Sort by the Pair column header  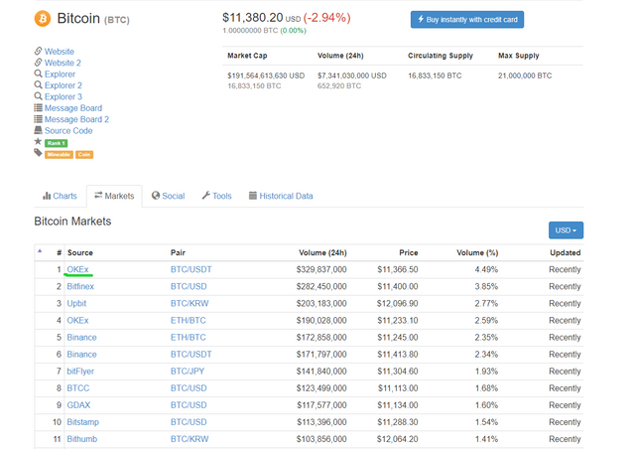click(178, 252)
